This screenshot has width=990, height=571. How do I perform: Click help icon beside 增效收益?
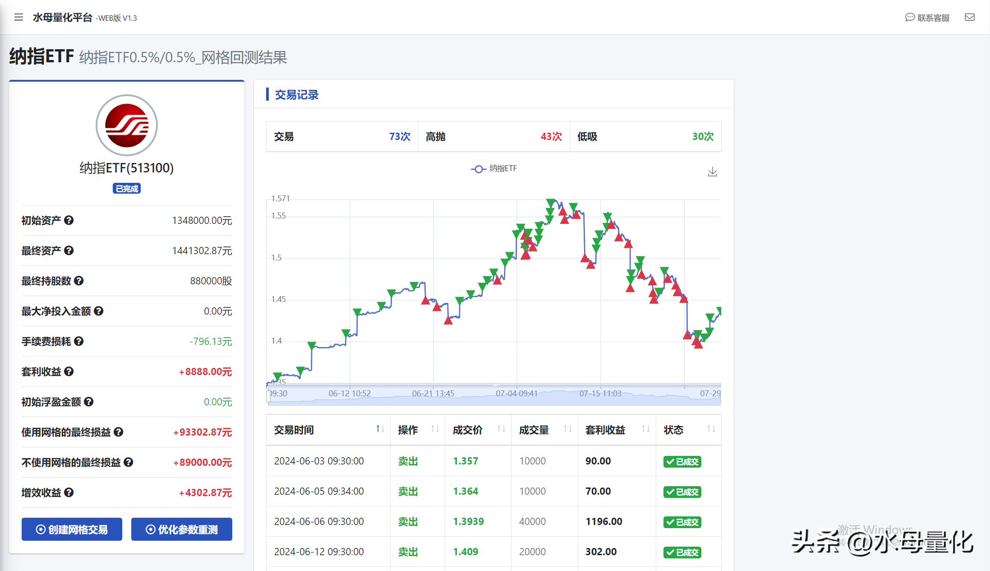click(x=69, y=492)
